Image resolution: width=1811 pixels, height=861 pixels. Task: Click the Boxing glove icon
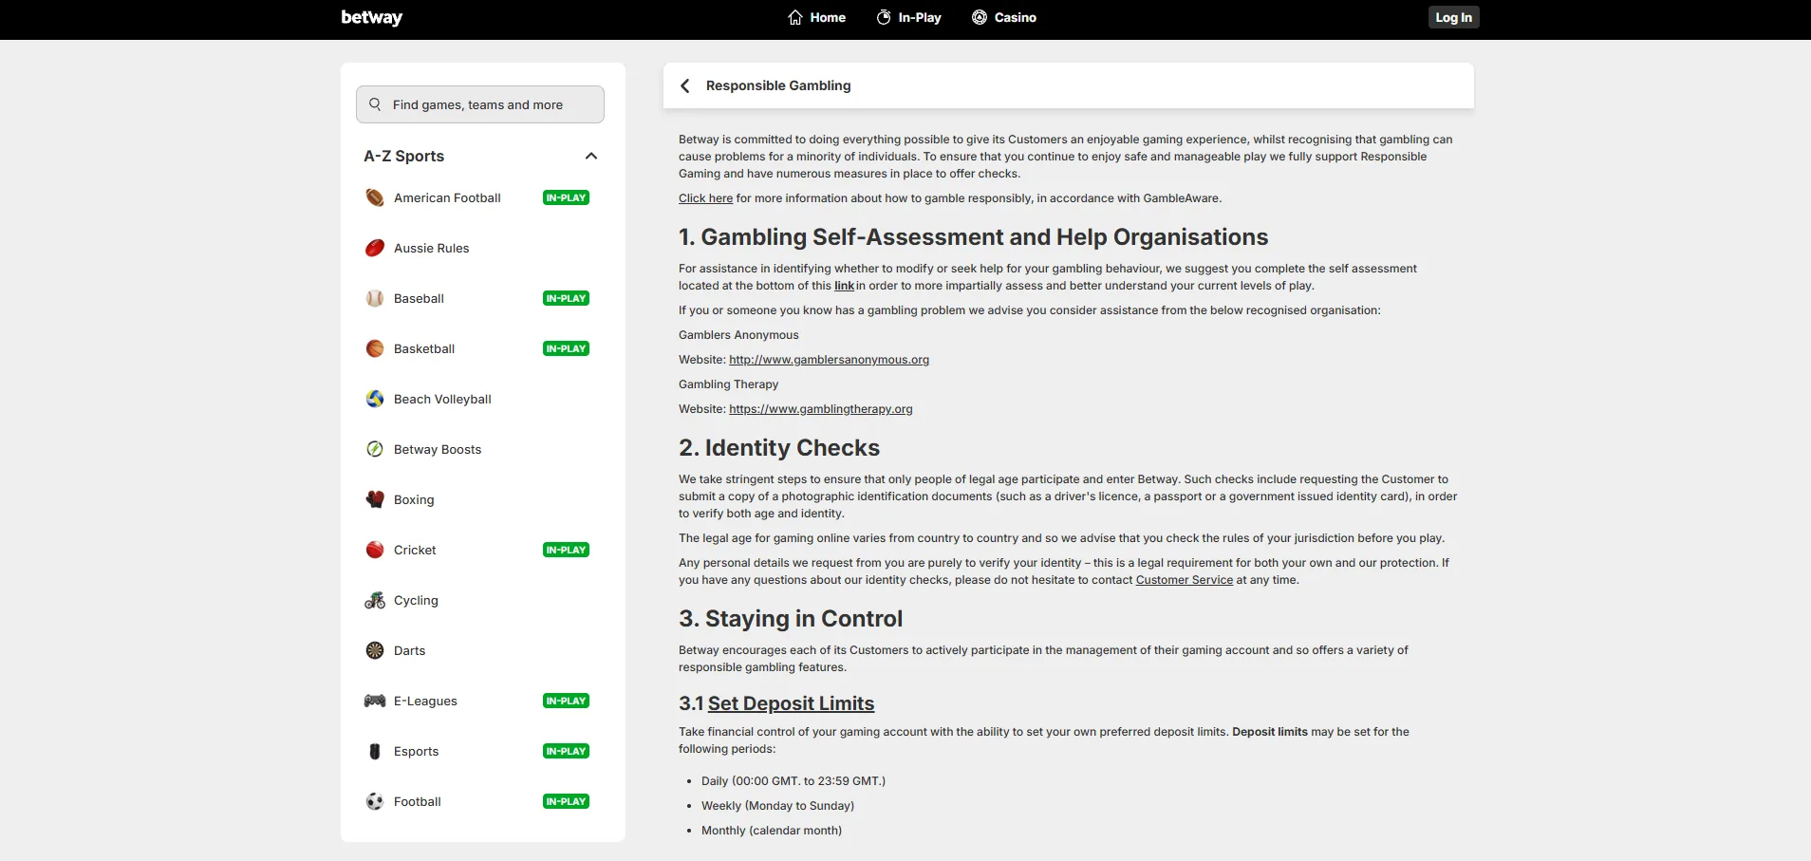(375, 499)
